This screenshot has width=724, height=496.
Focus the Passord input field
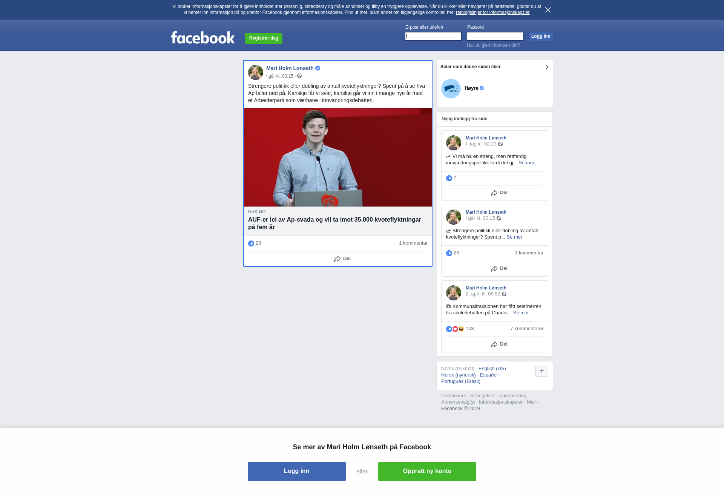[495, 36]
